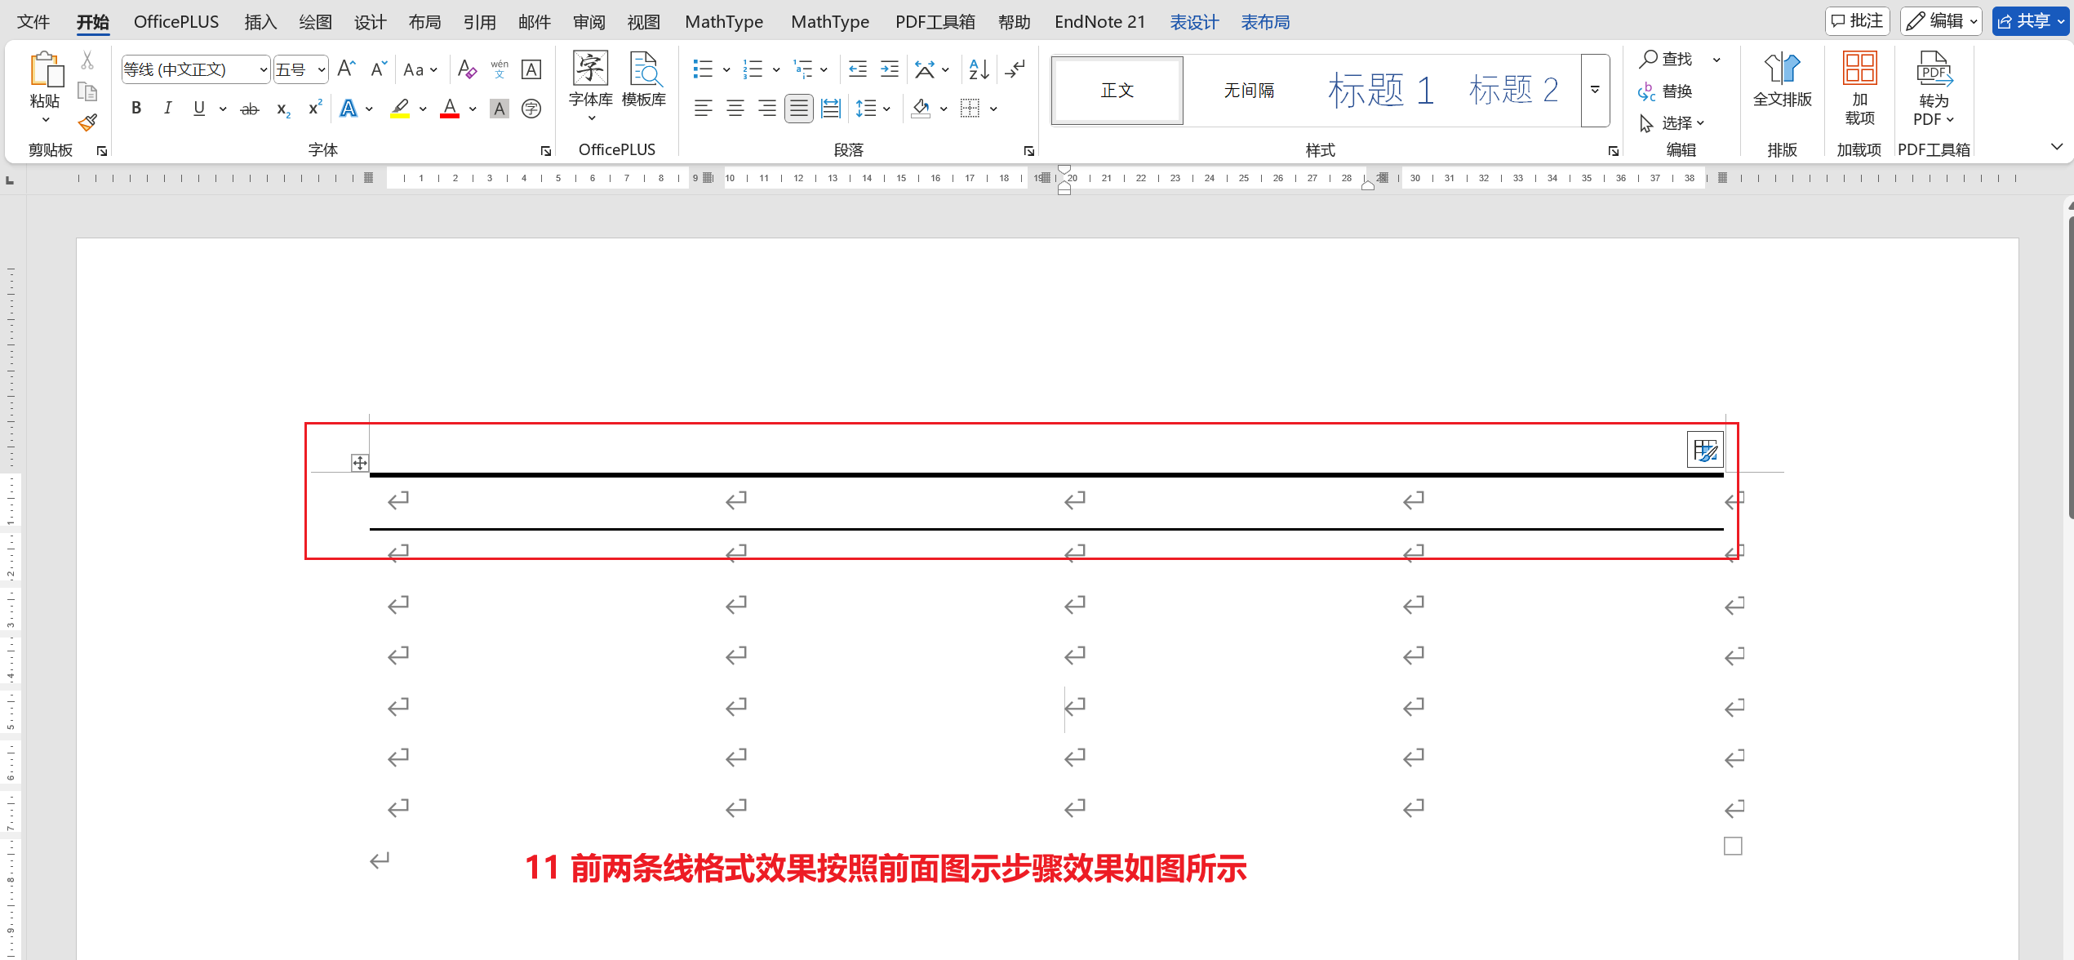Switch to the 表设计 tab
Image resolution: width=2074 pixels, height=960 pixels.
pos(1193,22)
